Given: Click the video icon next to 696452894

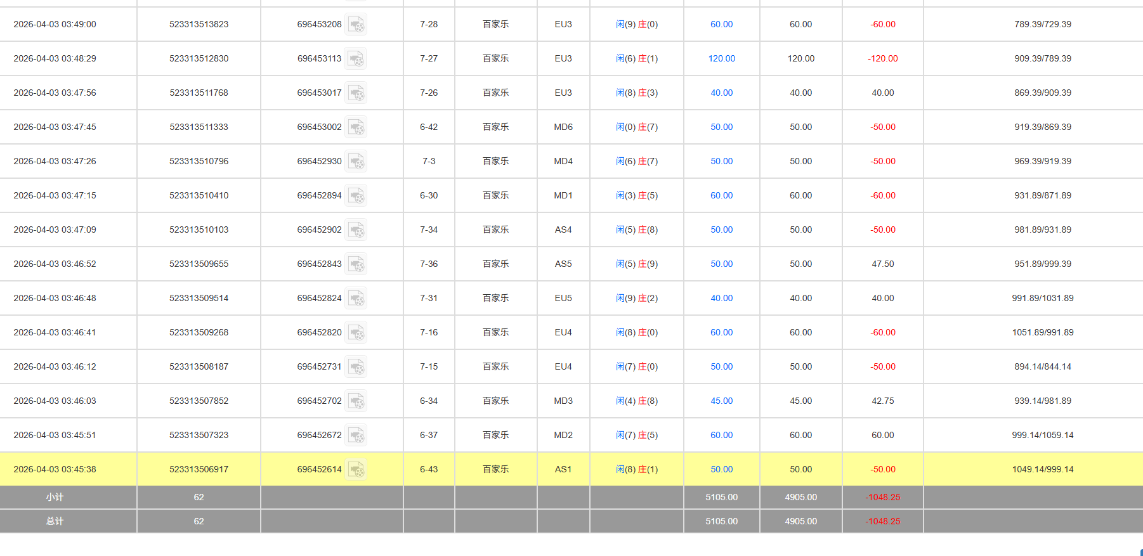Looking at the screenshot, I should tap(356, 196).
